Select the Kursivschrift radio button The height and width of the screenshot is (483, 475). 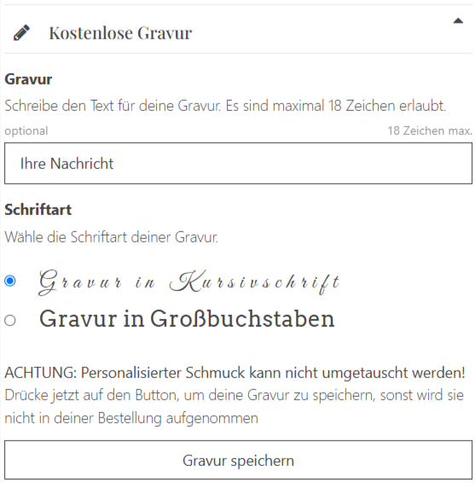[x=10, y=281]
